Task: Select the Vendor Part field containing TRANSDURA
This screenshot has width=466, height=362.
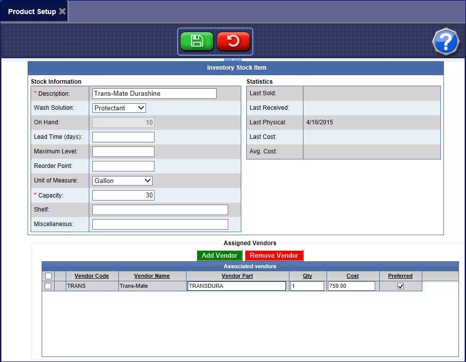Action: coord(236,286)
